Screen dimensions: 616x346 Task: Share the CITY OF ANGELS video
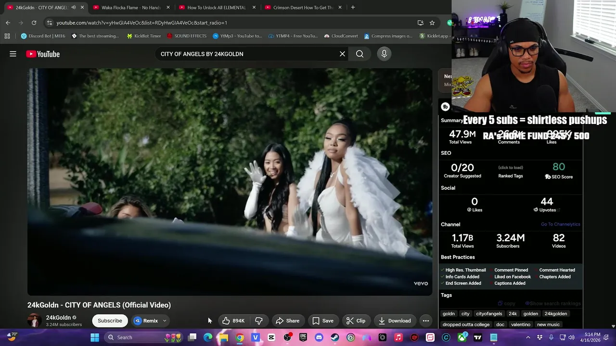click(x=287, y=321)
